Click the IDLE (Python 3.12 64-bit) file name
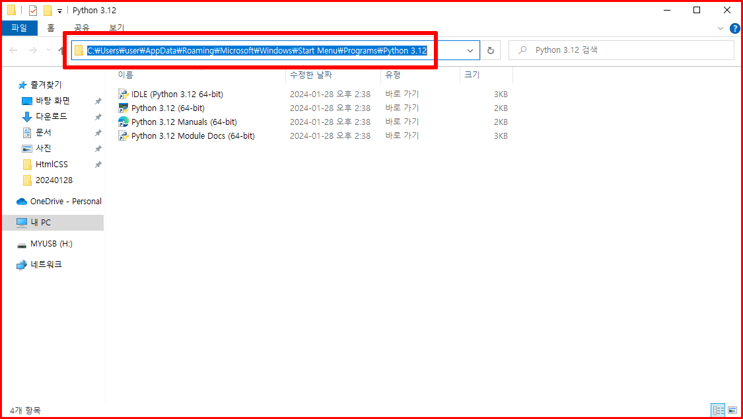 coord(177,95)
